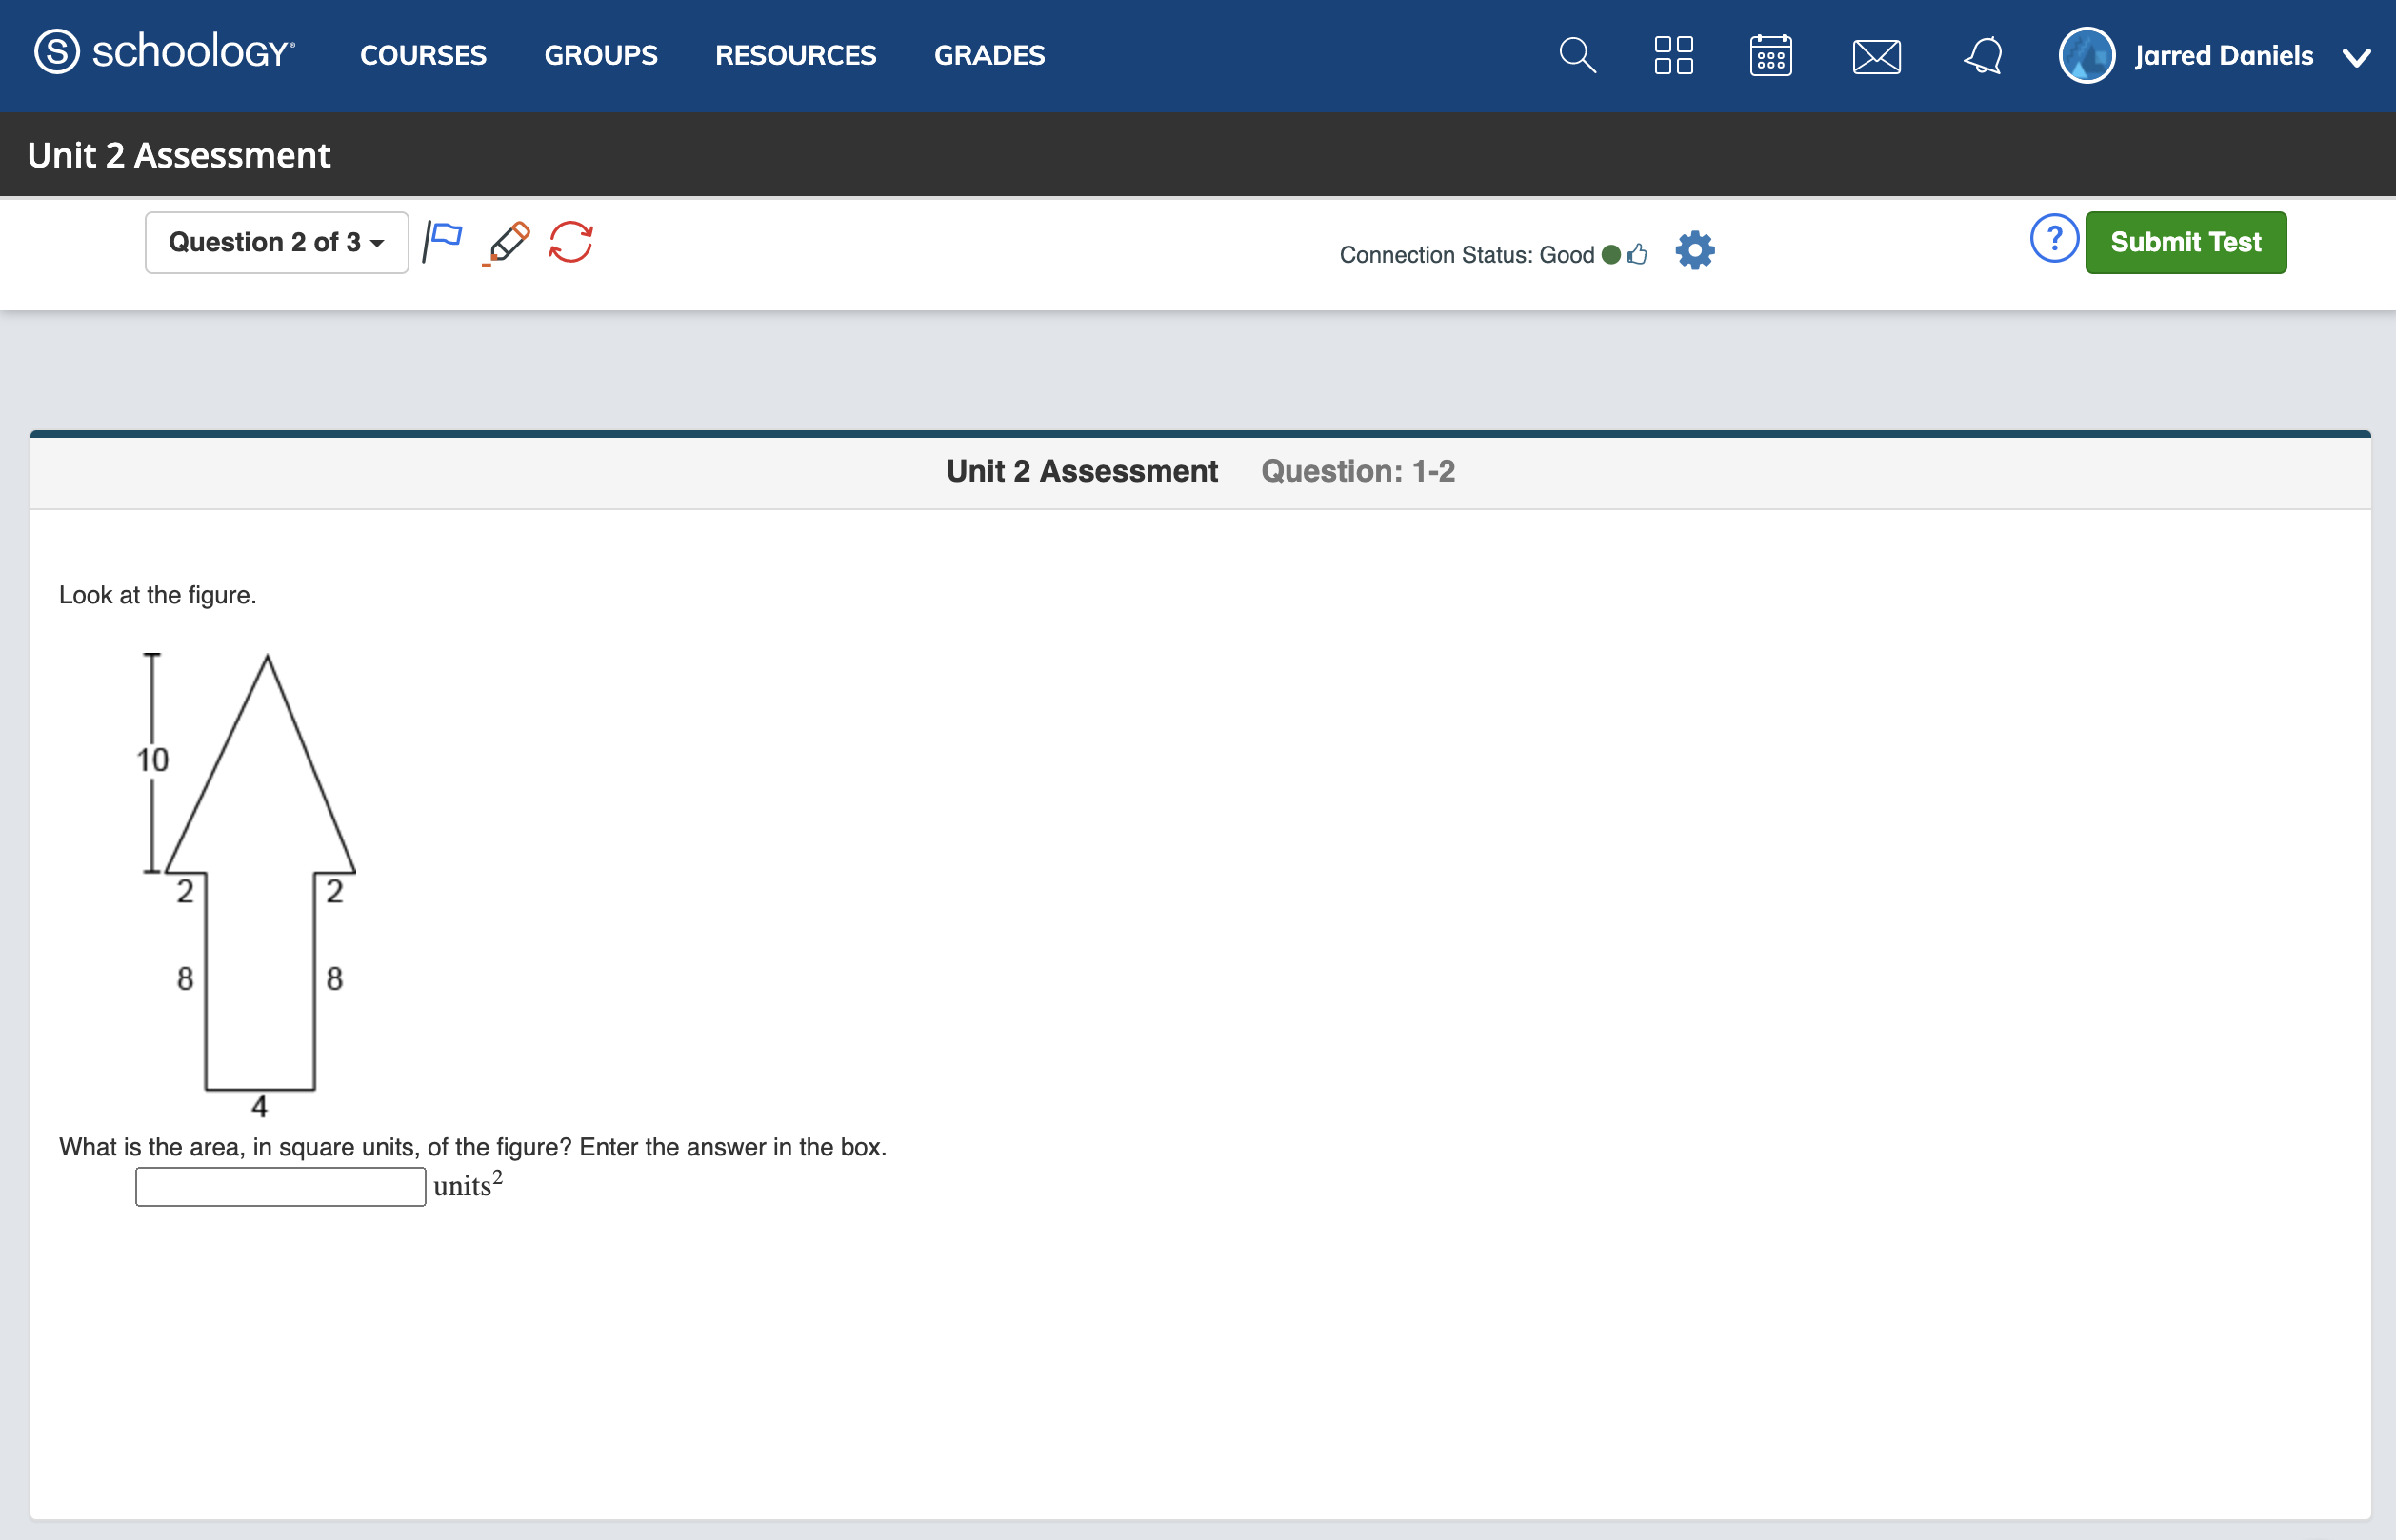Open the calendar icon
The height and width of the screenshot is (1540, 2396).
(x=1770, y=55)
